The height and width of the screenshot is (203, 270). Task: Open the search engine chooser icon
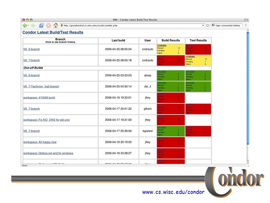click(x=213, y=25)
